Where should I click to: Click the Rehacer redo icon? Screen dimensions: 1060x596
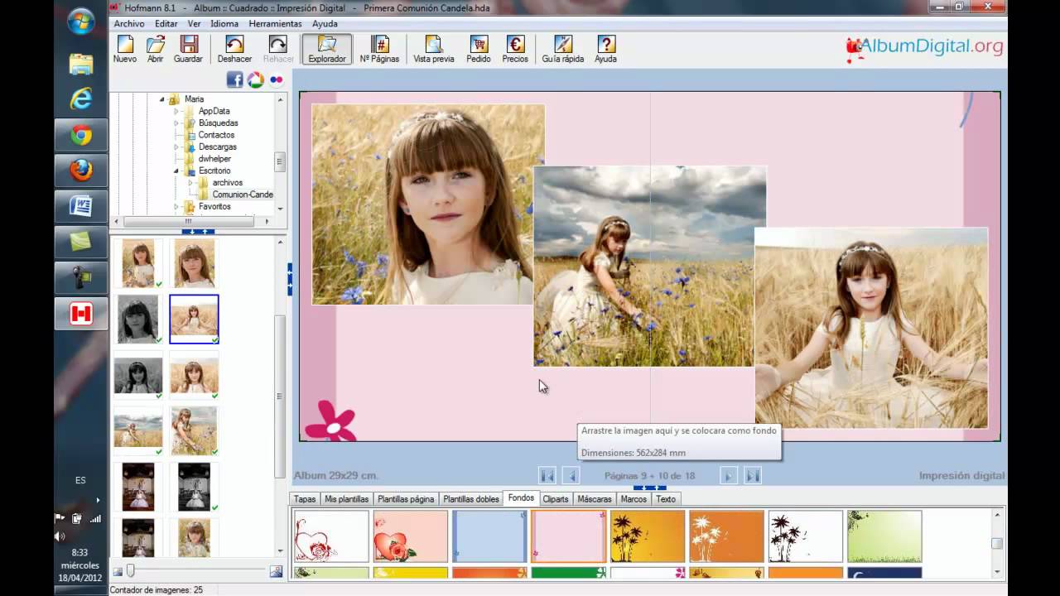click(278, 49)
